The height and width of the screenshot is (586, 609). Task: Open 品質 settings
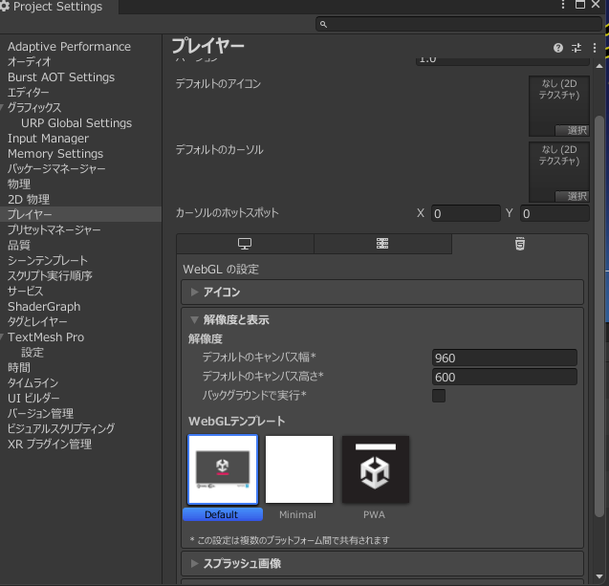(x=19, y=245)
